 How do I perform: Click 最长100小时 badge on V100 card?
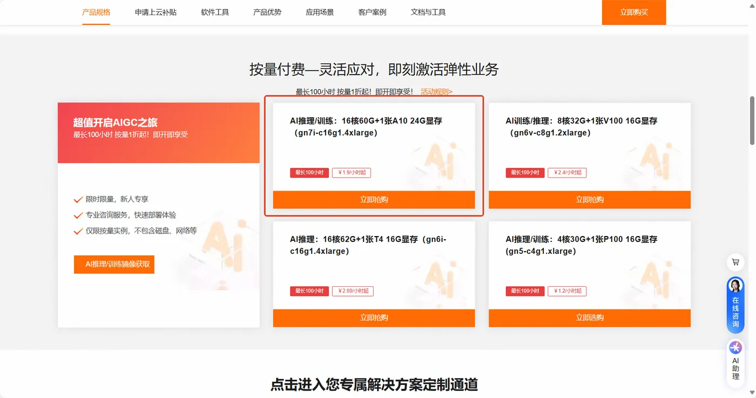525,173
